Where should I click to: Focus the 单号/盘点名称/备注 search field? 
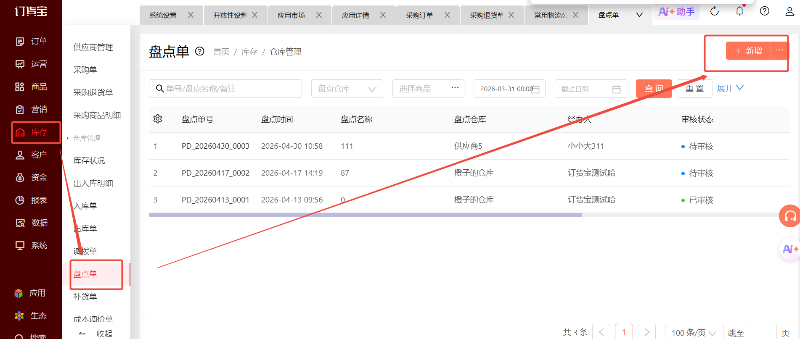pyautogui.click(x=225, y=89)
